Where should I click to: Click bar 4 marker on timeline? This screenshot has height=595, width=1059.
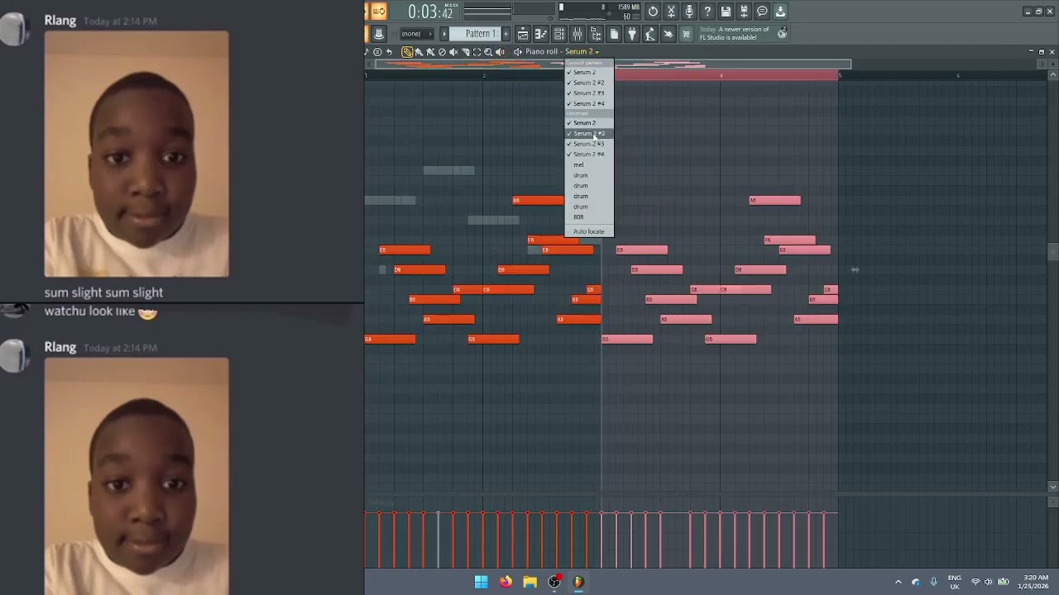click(721, 75)
